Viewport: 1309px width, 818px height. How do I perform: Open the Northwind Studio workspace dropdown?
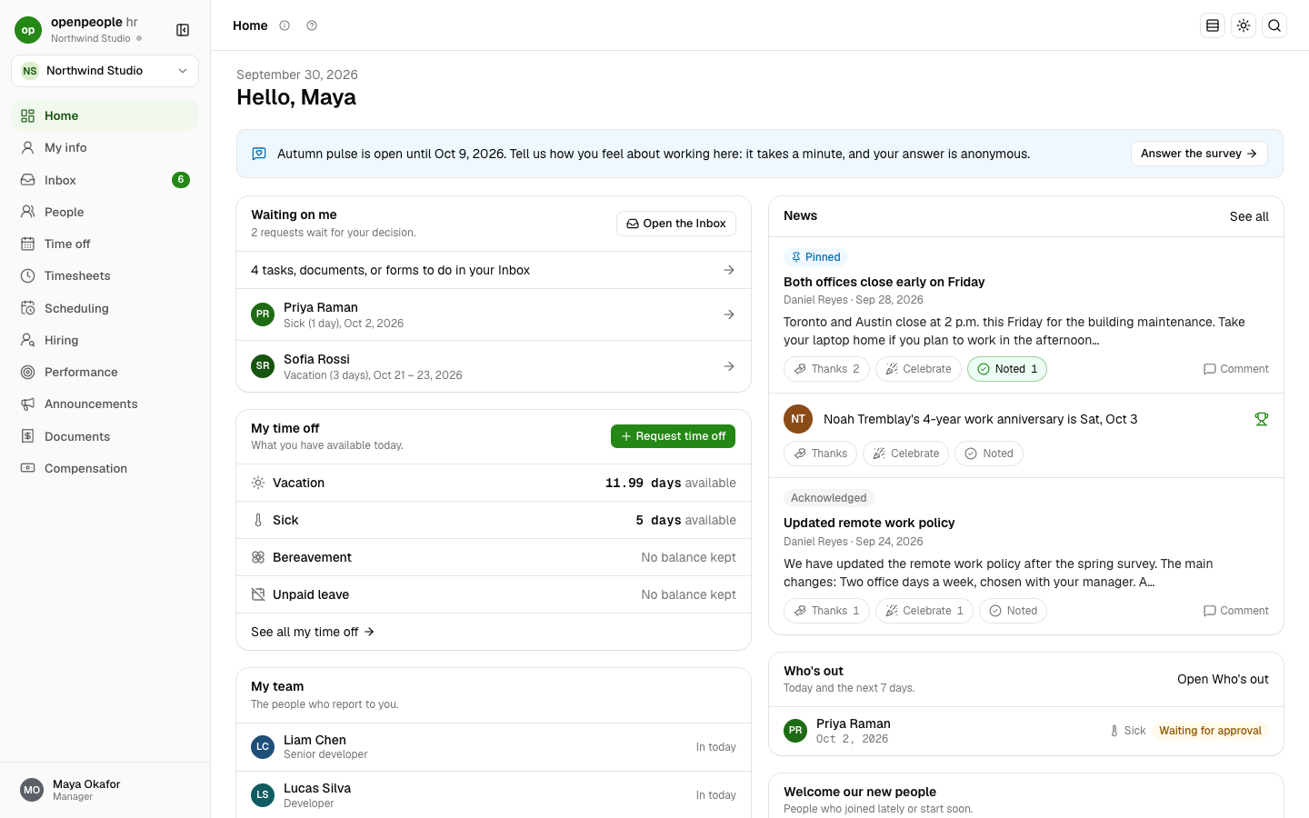pos(105,71)
